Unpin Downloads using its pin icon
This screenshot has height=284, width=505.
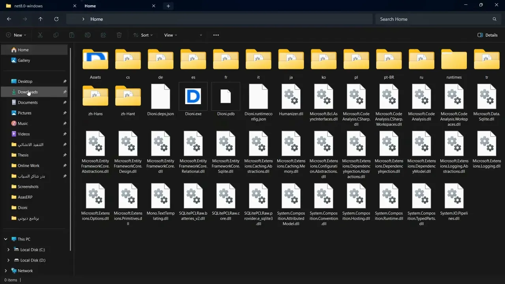click(x=65, y=92)
